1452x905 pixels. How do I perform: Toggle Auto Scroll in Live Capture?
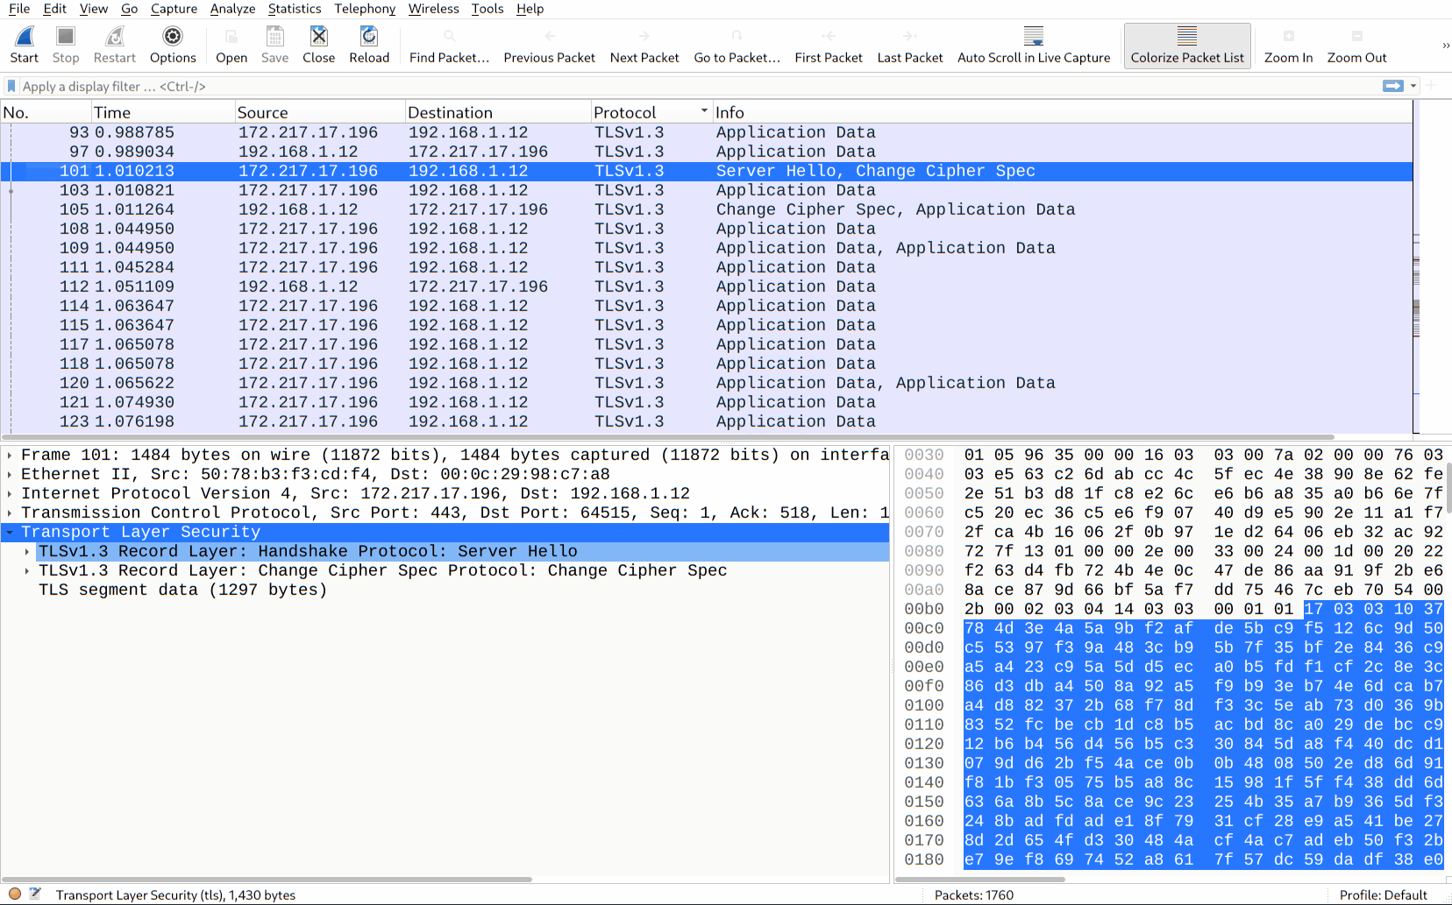pyautogui.click(x=1034, y=45)
